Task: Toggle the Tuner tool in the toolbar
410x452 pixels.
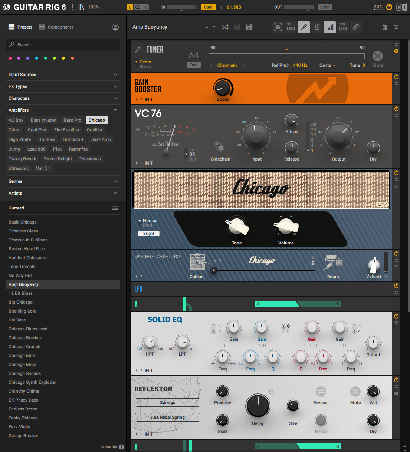Action: coord(304,27)
